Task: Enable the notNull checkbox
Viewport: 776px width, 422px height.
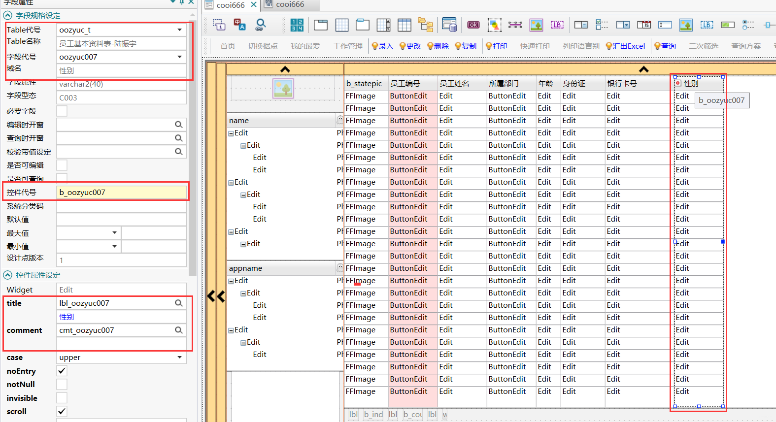Action: click(62, 384)
